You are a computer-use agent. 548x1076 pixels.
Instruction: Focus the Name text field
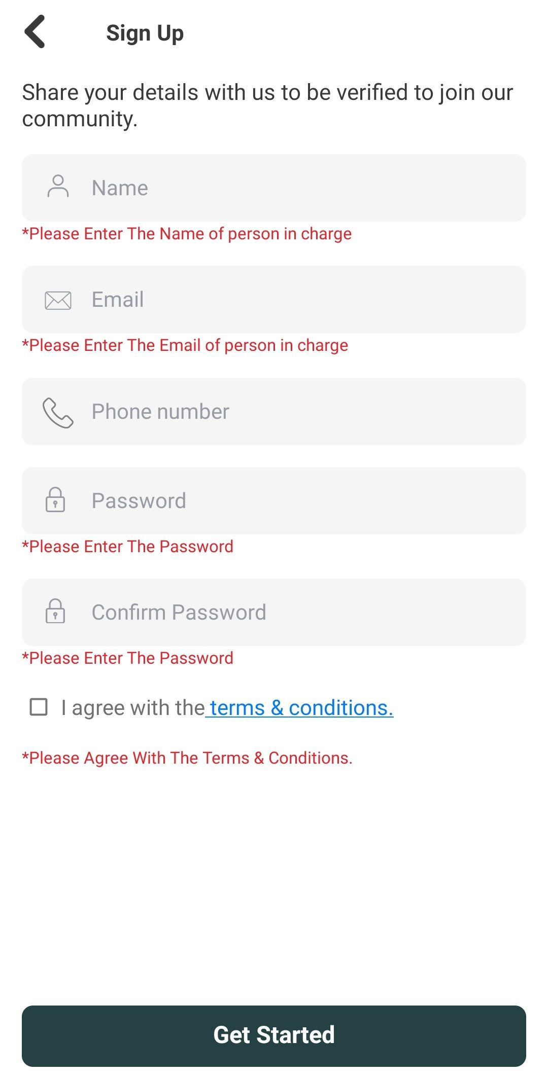tap(304, 188)
